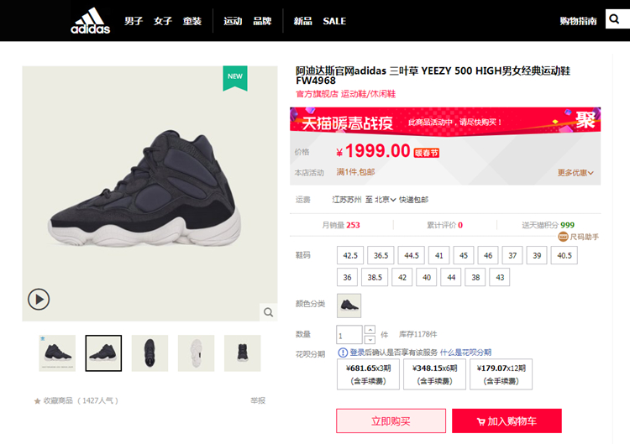Open the 尺码助手 size helper
The width and height of the screenshot is (630, 444).
[579, 238]
